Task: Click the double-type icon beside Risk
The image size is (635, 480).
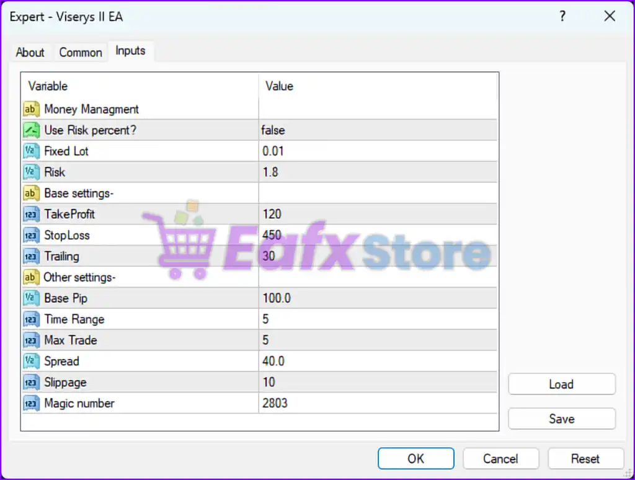Action: coord(31,172)
